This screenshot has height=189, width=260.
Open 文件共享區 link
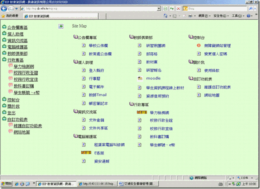tap(98, 128)
